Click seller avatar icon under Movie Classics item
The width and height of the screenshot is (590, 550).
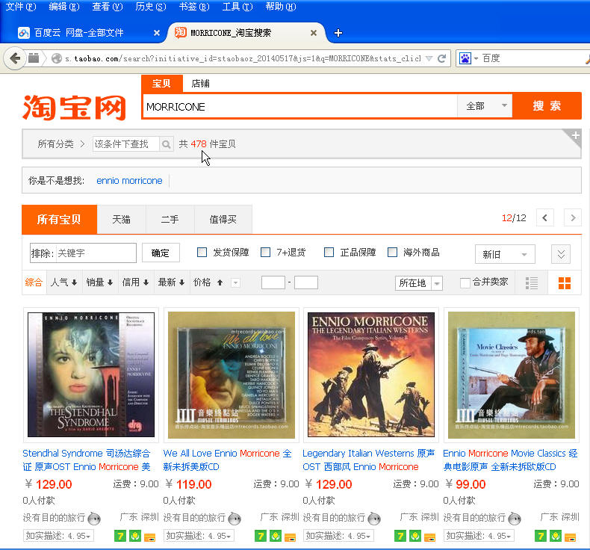tap(515, 519)
